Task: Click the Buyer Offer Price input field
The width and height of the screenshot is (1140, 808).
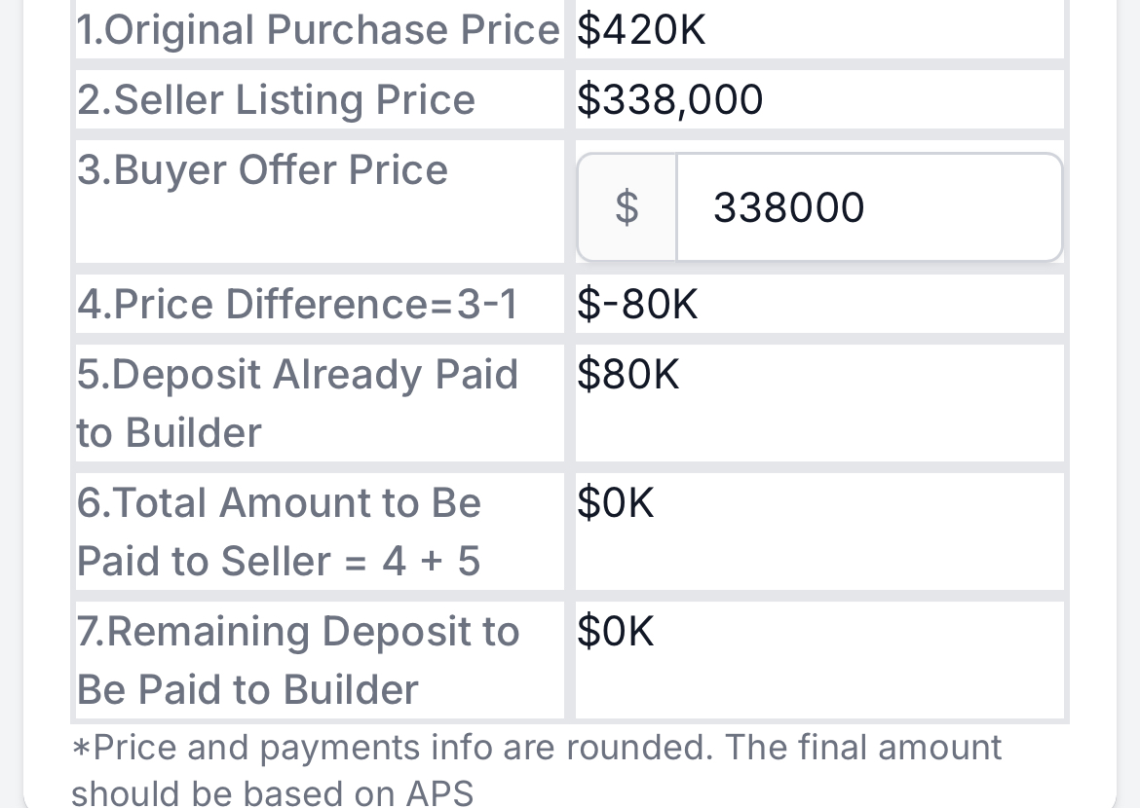Action: [869, 207]
